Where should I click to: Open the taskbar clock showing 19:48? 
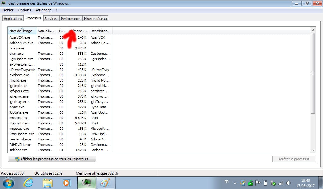pos(305,183)
